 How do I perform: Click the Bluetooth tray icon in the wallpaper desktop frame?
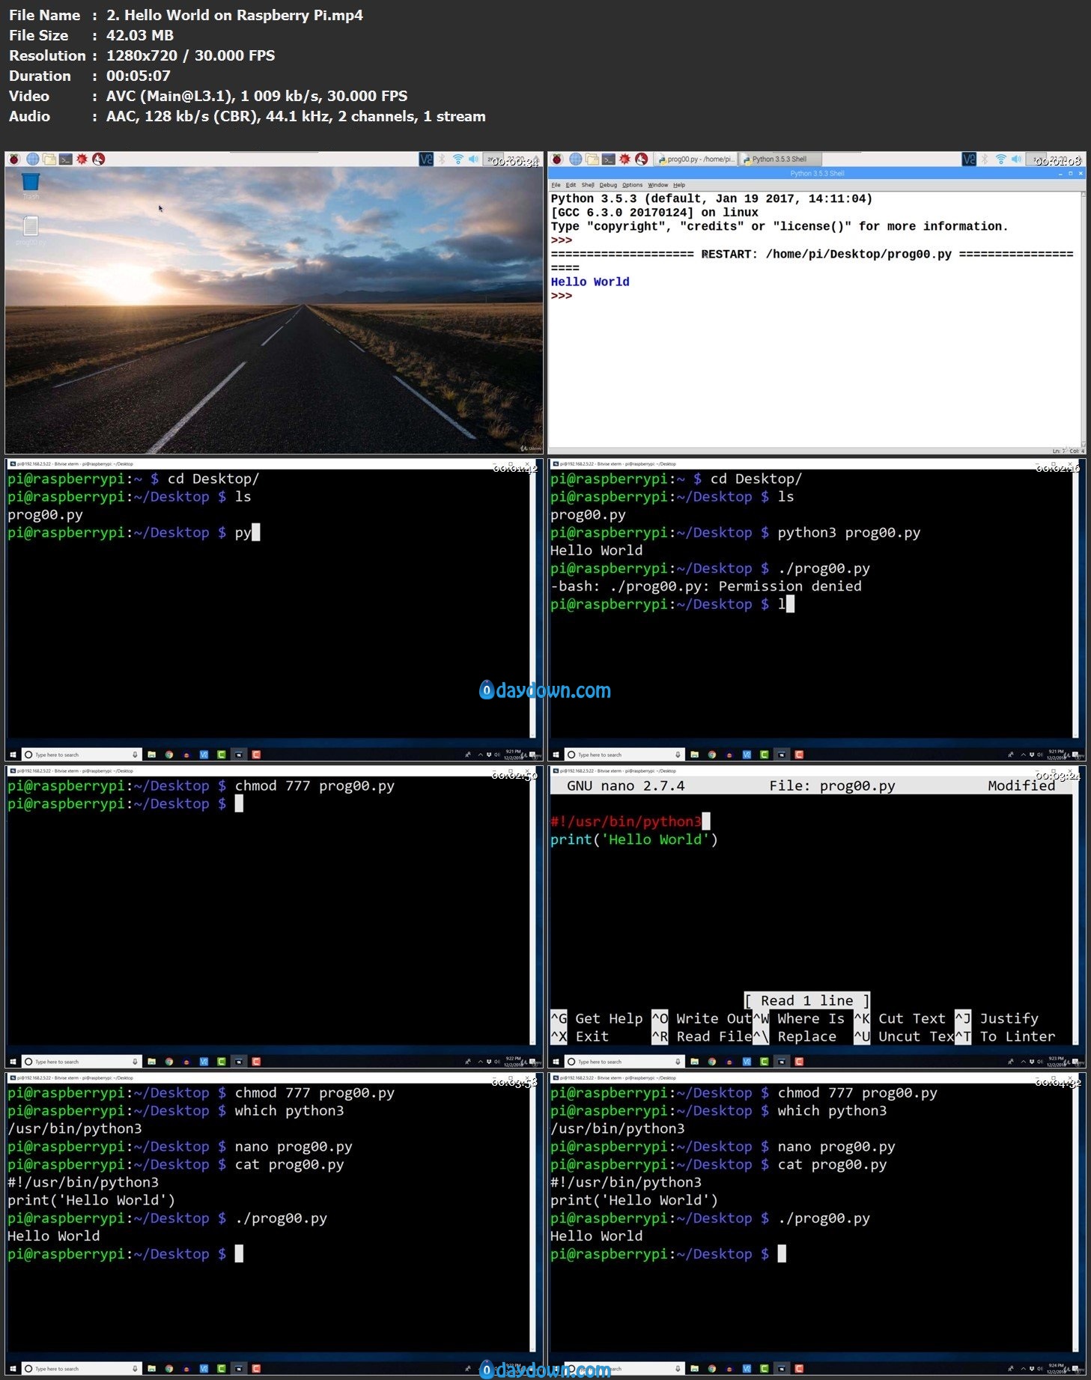[x=442, y=159]
